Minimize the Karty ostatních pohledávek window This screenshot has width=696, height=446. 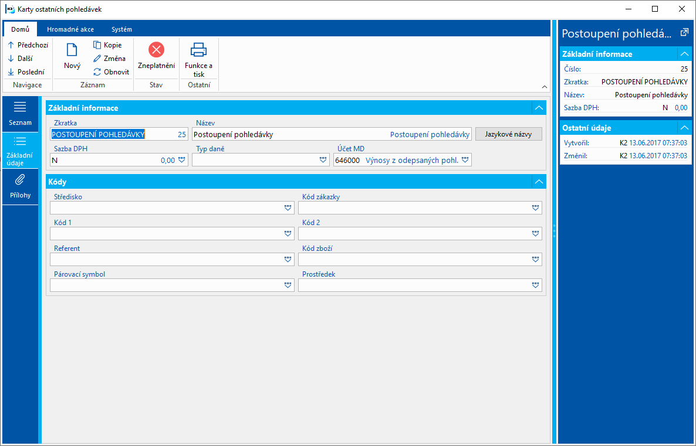tap(628, 9)
